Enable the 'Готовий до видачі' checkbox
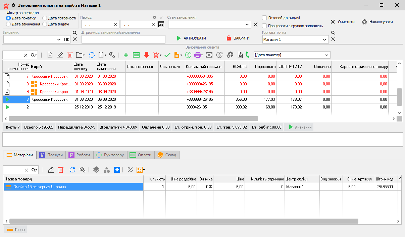The height and width of the screenshot is (237, 405). tap(264, 18)
